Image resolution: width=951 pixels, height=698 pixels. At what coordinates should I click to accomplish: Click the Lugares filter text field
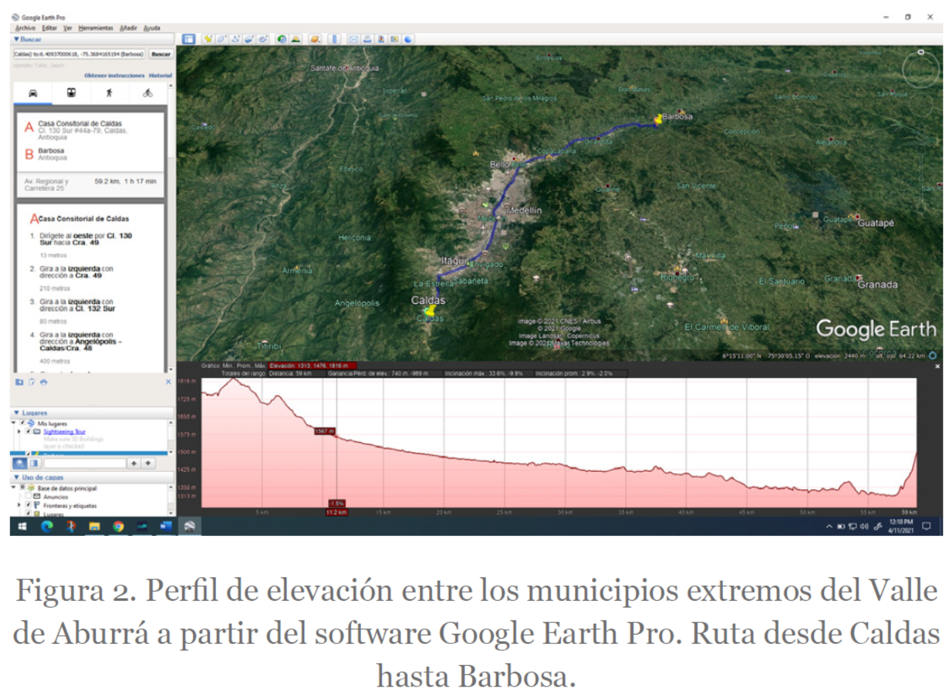tap(85, 463)
